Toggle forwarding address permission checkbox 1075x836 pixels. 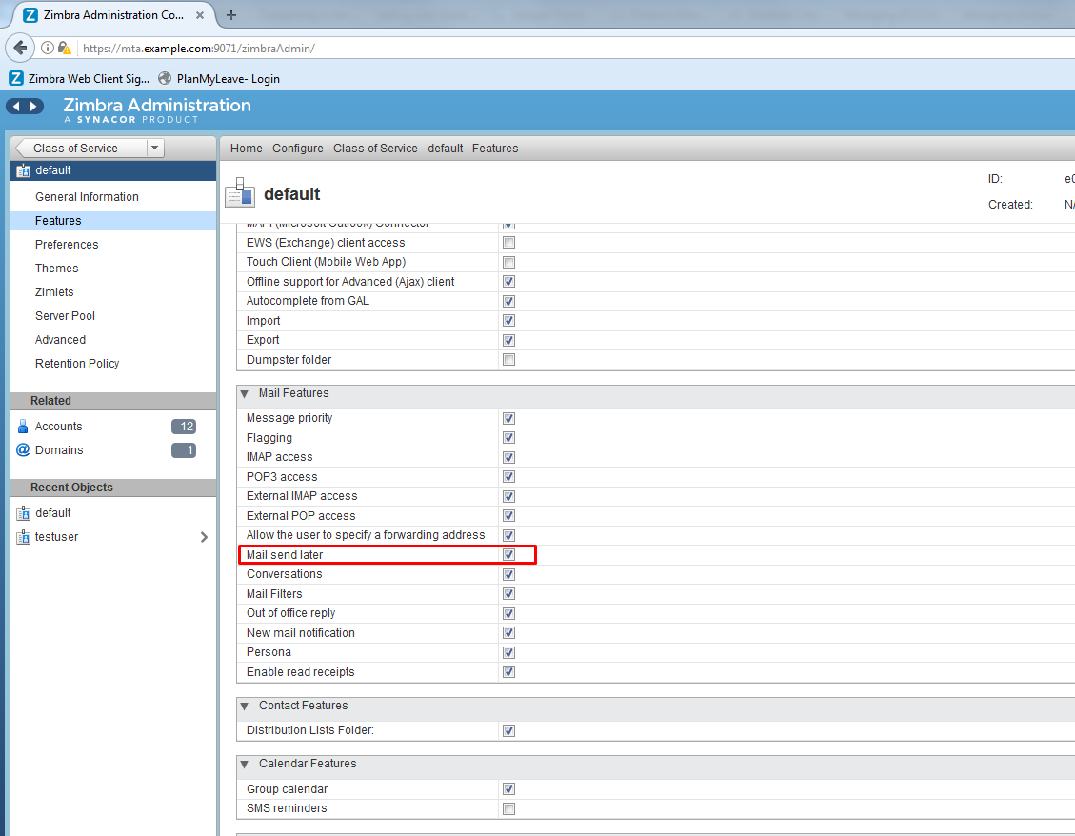[x=508, y=536]
